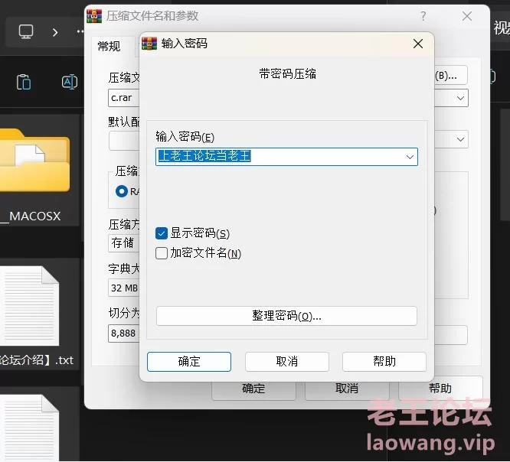Click 取消 in the password dialog
This screenshot has width=510, height=462.
tap(287, 362)
